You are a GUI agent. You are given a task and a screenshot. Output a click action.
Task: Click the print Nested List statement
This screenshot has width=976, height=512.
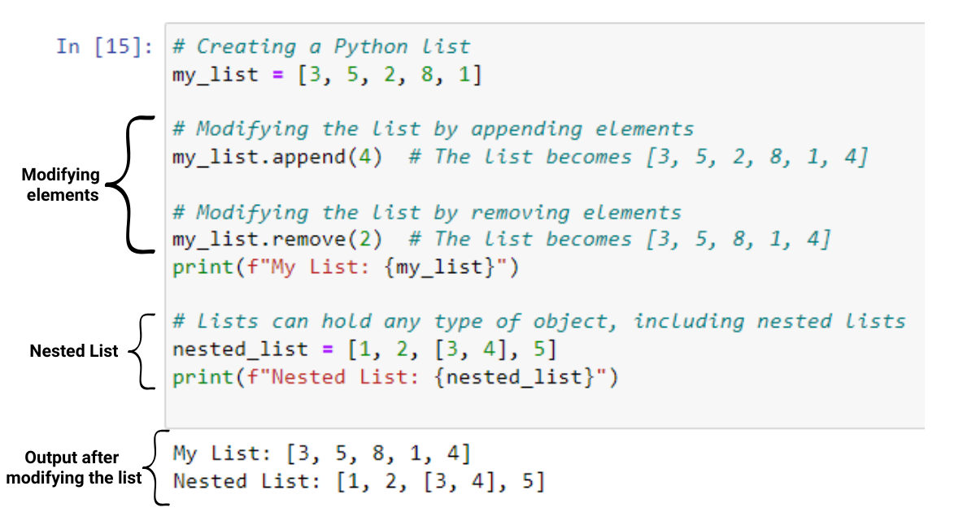coord(395,378)
